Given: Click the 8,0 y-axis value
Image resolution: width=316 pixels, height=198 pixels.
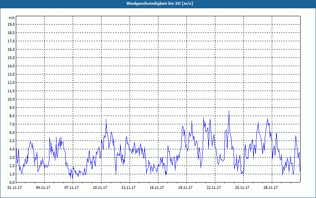Looking at the screenshot, I should coord(12,116).
